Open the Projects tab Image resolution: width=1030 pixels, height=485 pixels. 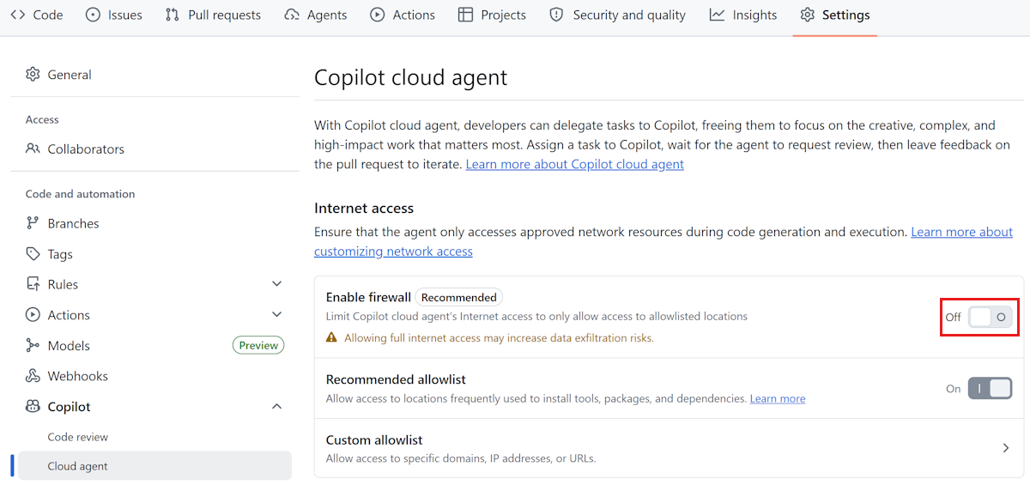coord(492,15)
